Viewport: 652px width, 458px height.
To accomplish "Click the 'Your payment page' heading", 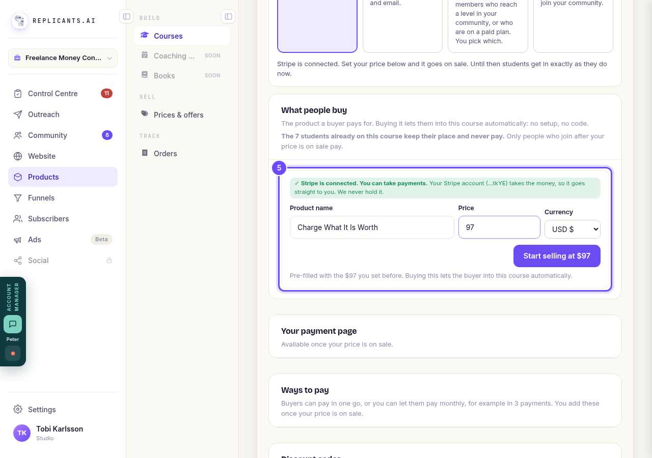I will coord(319,331).
